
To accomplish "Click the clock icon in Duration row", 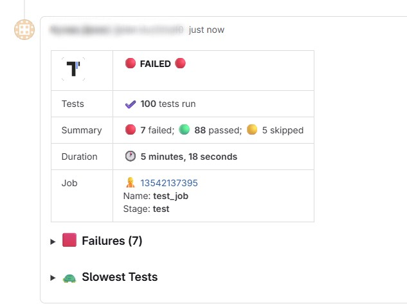I will pyautogui.click(x=131, y=157).
